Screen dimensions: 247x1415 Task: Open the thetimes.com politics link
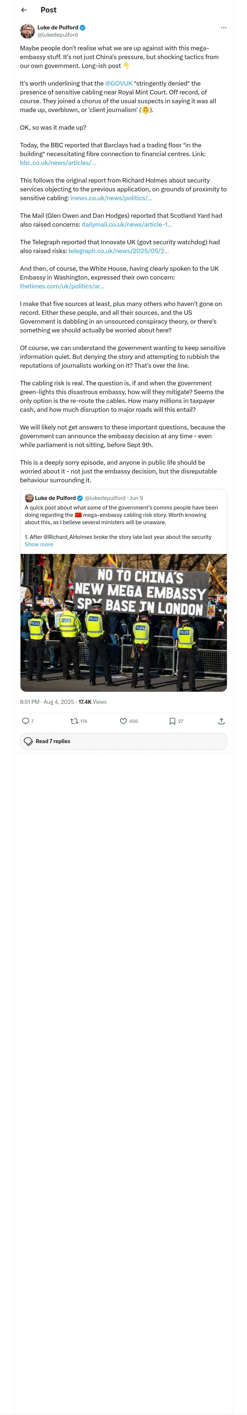pyautogui.click(x=62, y=286)
